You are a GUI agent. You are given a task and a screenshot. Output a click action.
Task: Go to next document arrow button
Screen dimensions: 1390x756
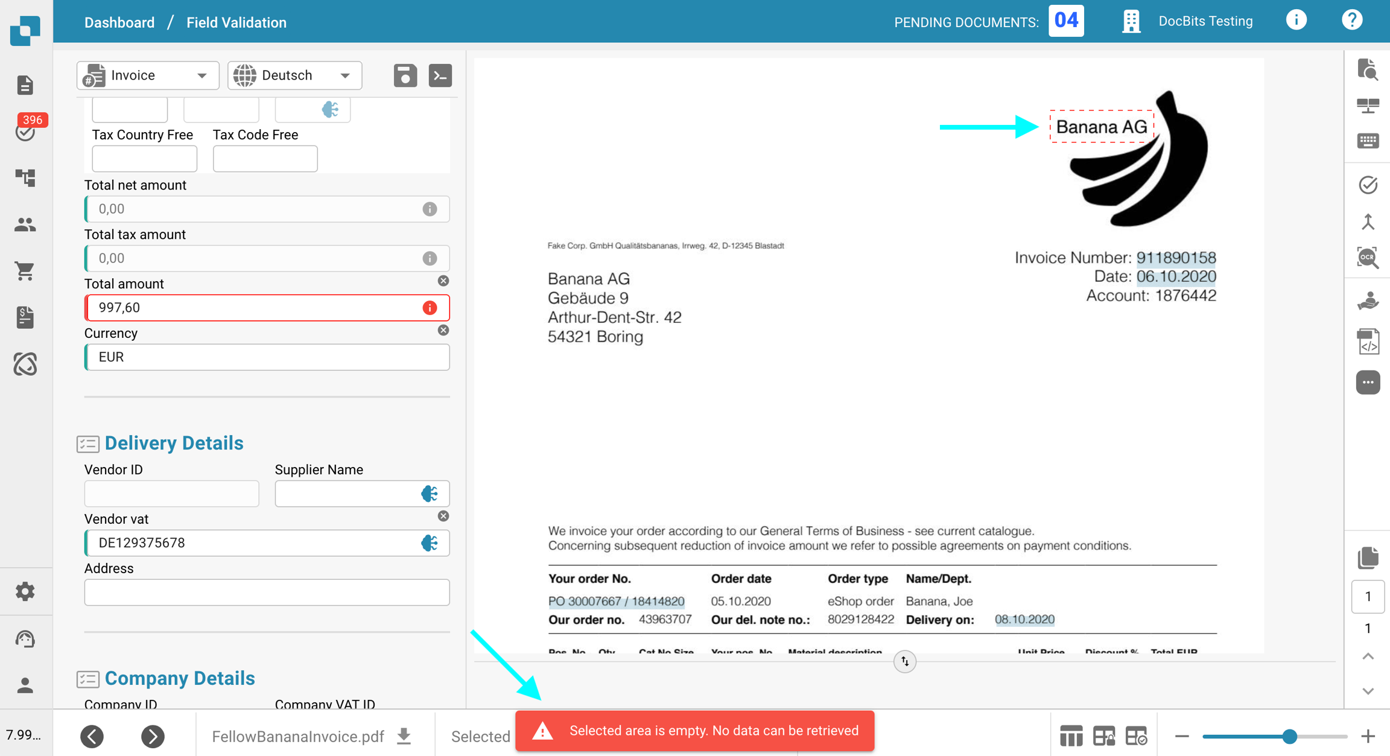tap(153, 736)
